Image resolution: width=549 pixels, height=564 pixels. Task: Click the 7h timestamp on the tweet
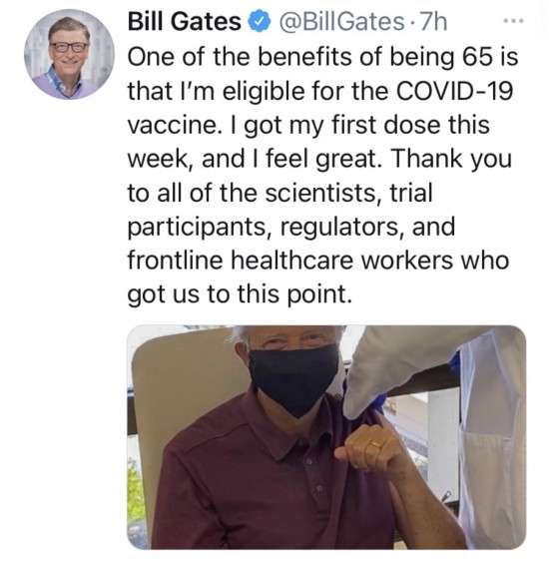point(433,22)
